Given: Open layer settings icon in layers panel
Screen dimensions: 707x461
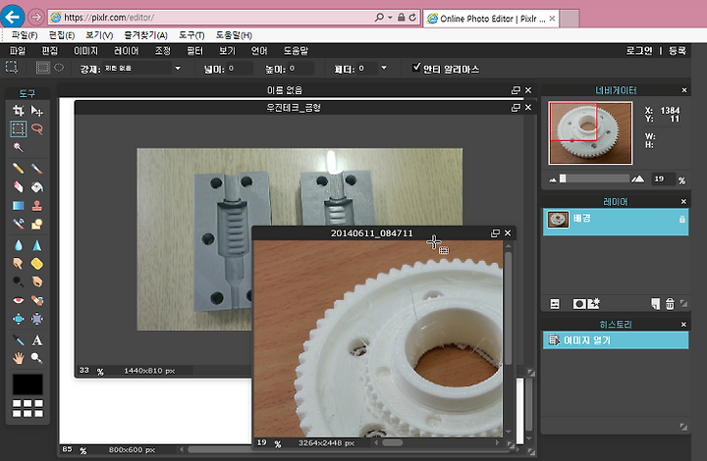Looking at the screenshot, I should pyautogui.click(x=555, y=304).
